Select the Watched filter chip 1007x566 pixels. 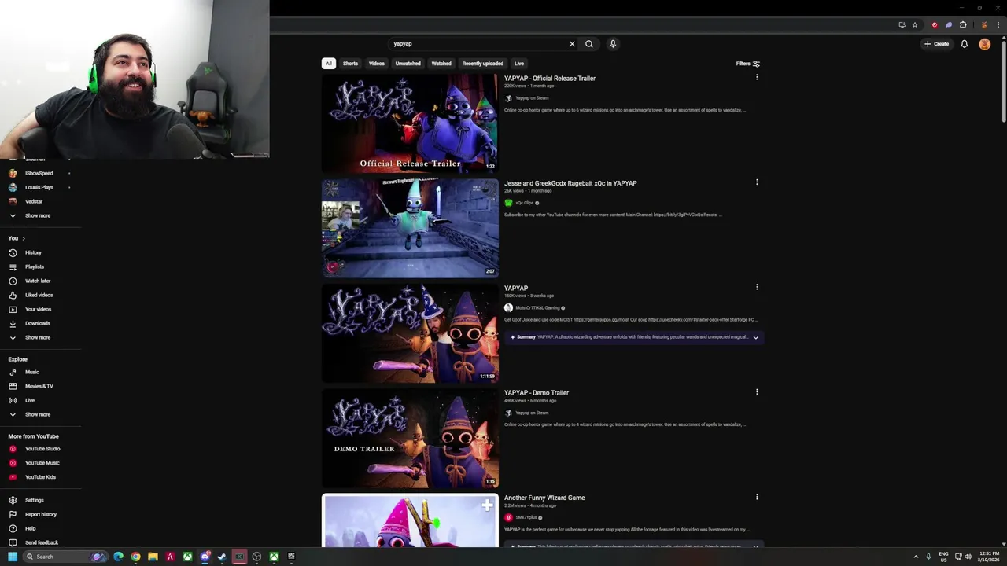[x=441, y=64]
